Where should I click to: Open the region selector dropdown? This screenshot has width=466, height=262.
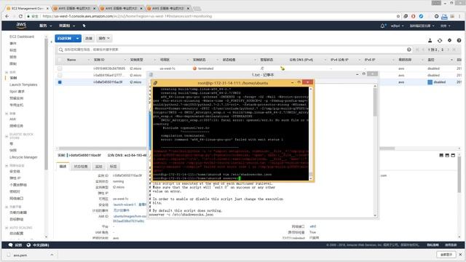click(422, 26)
